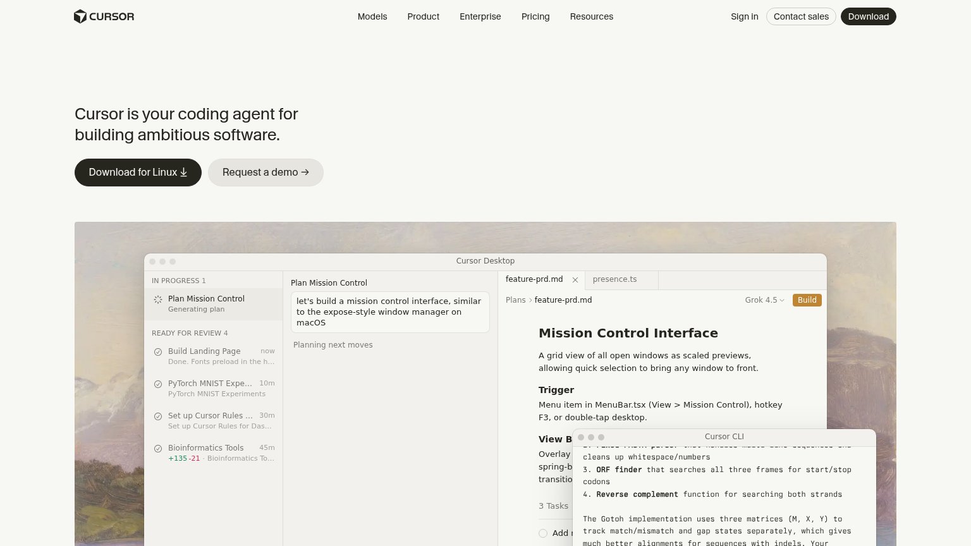Open the Grok 4.5 model dropdown

(x=764, y=300)
